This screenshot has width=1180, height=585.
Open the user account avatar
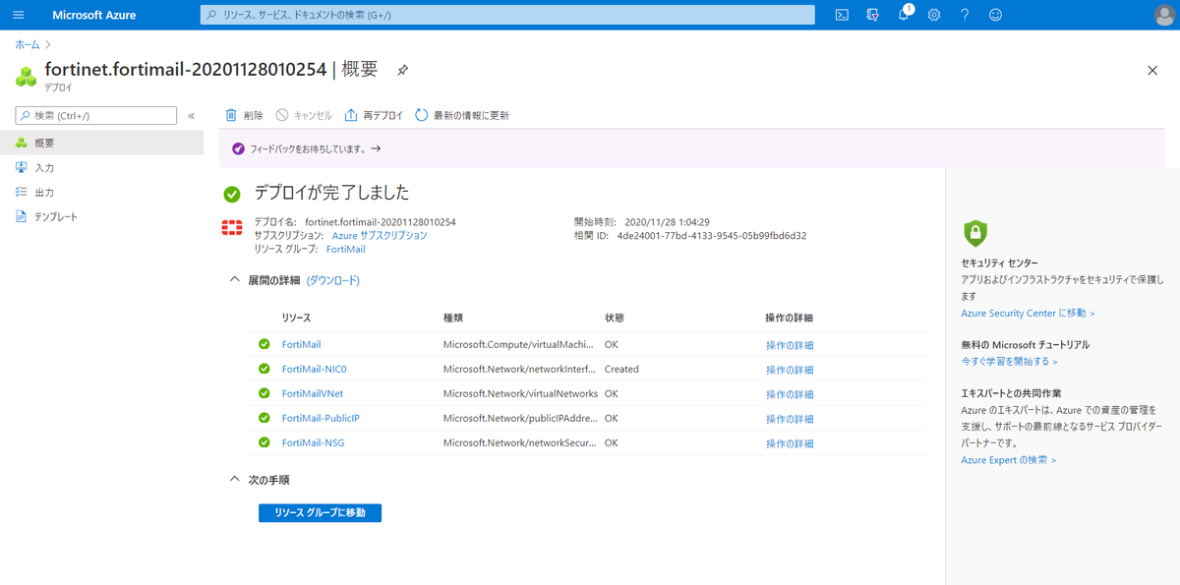[1162, 15]
